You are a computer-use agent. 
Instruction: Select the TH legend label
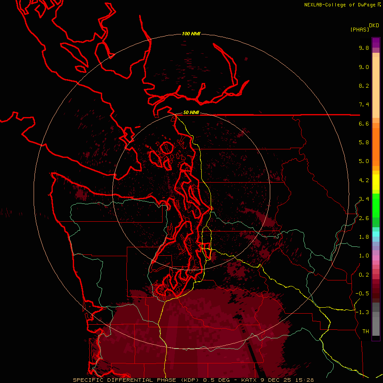pos(366,332)
